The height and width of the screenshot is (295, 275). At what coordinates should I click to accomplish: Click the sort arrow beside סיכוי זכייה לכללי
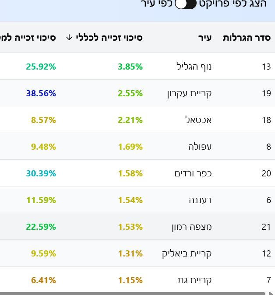(69, 38)
